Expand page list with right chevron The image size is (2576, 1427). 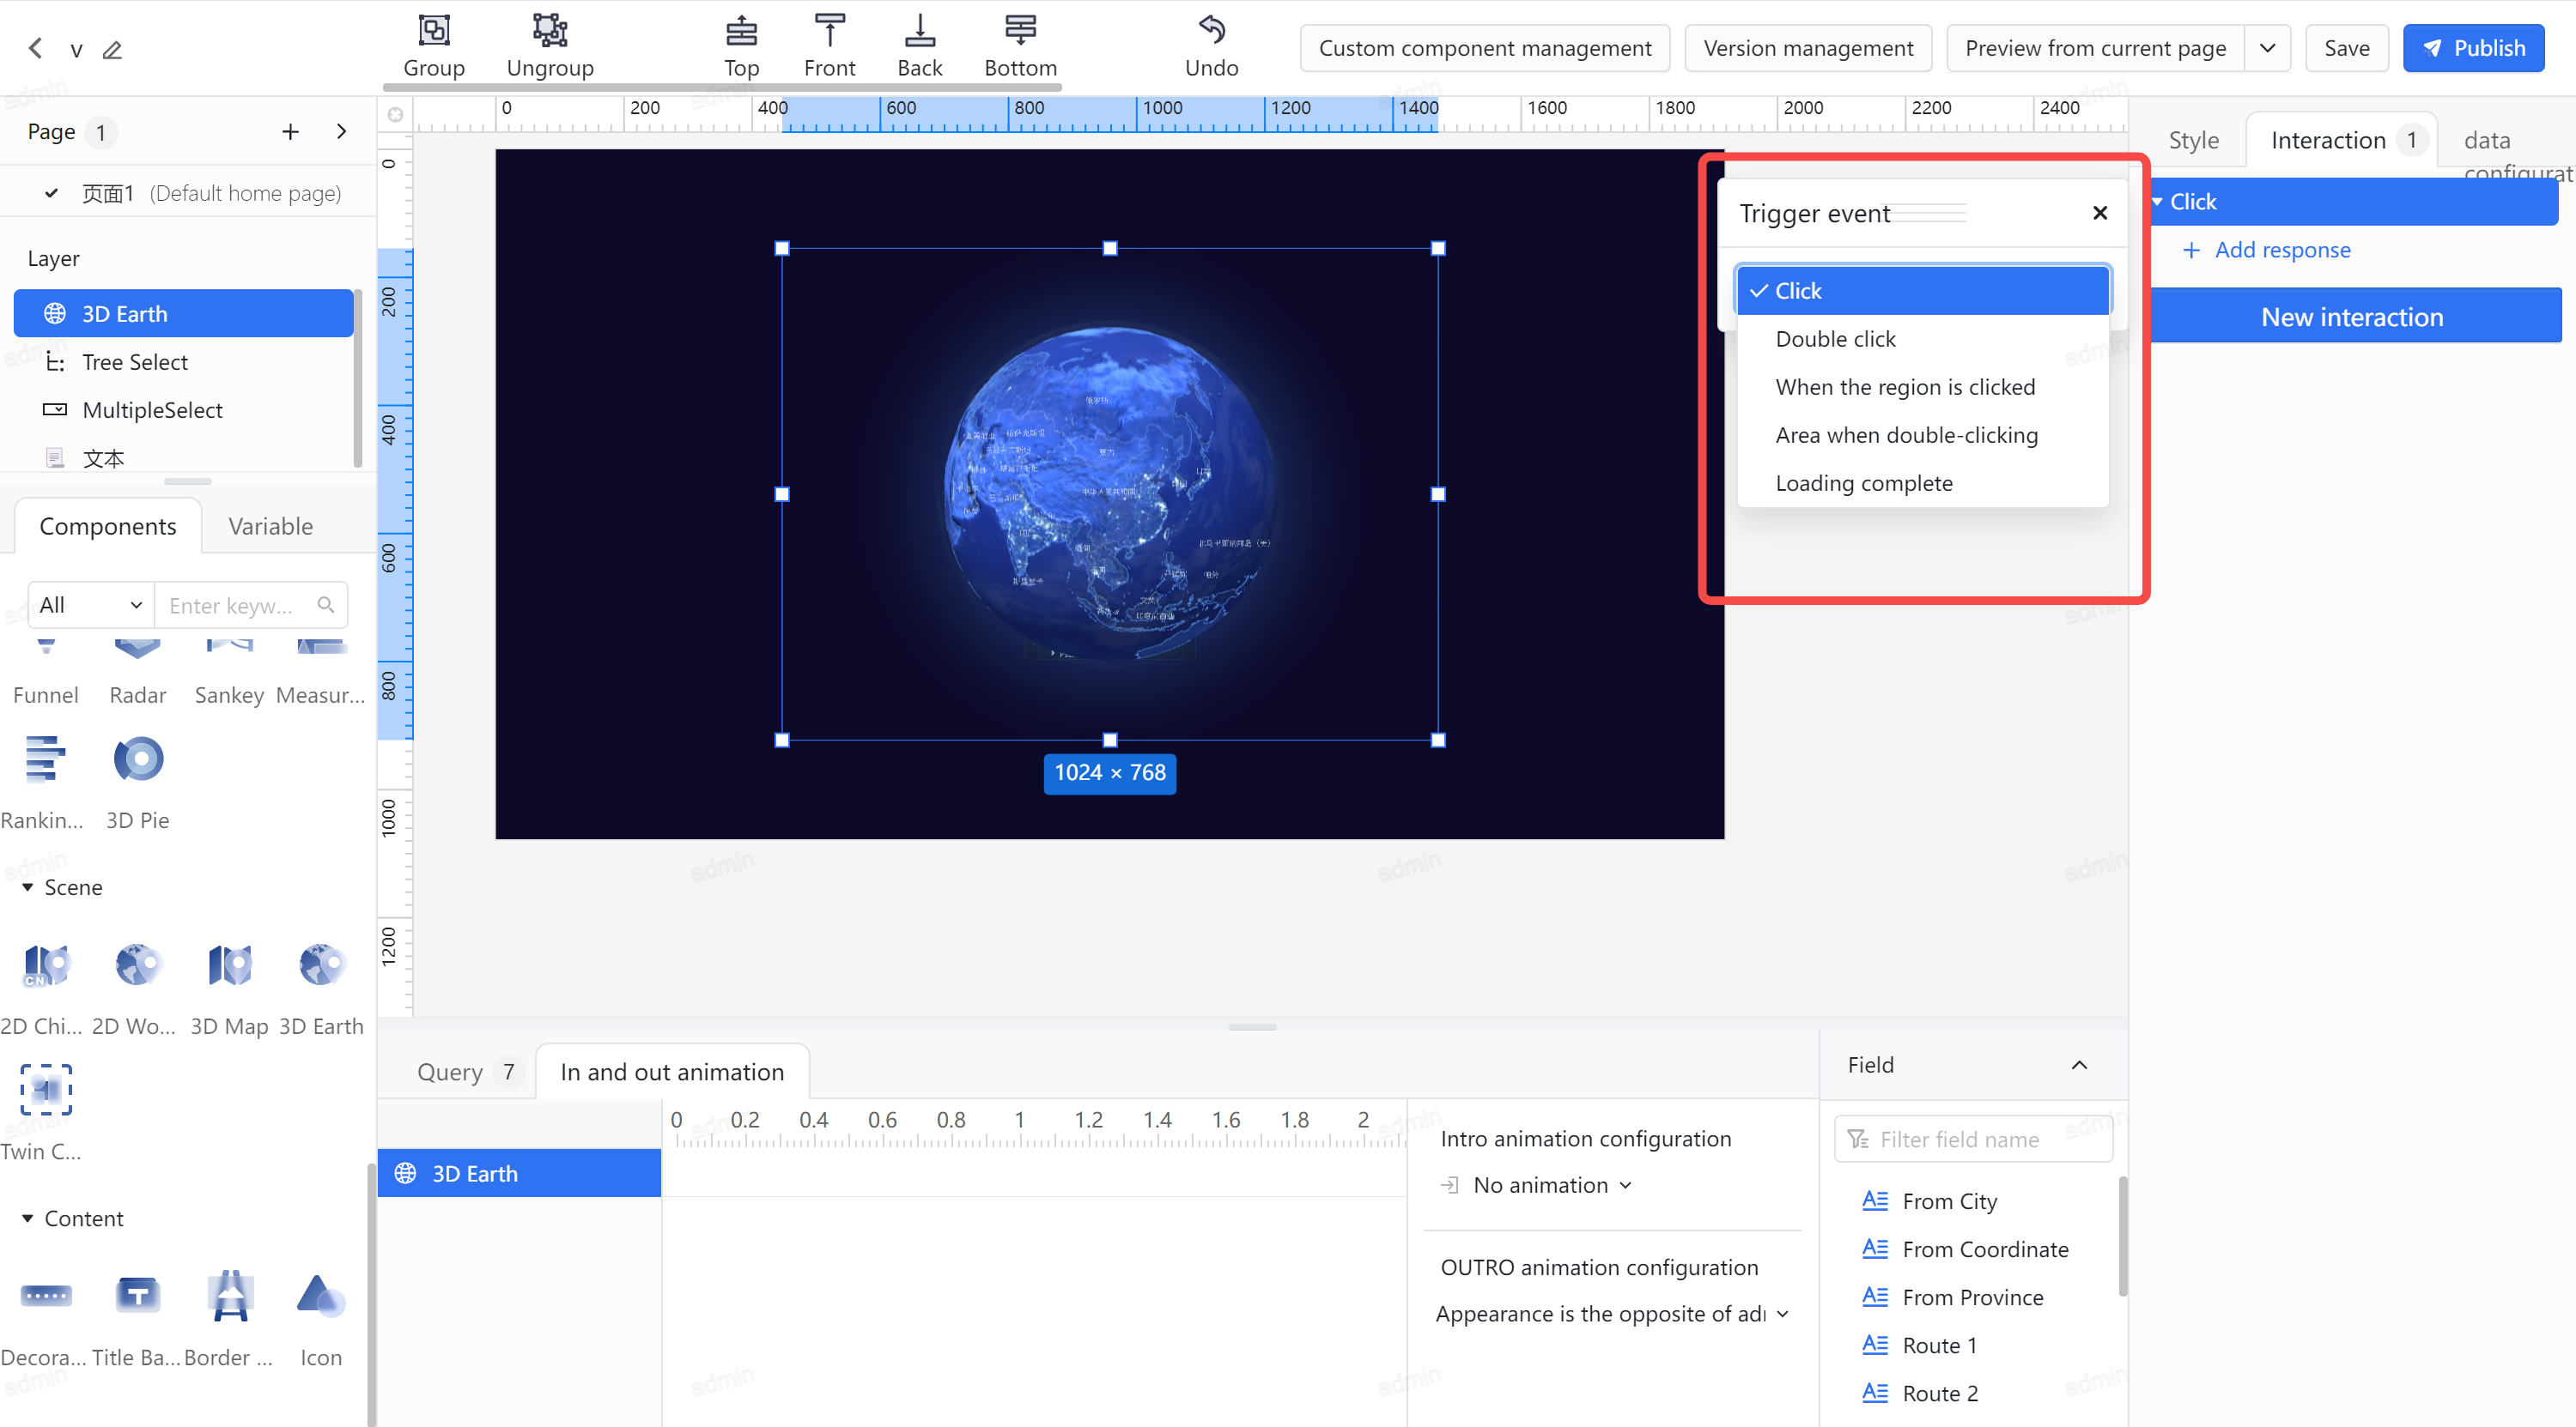click(341, 132)
